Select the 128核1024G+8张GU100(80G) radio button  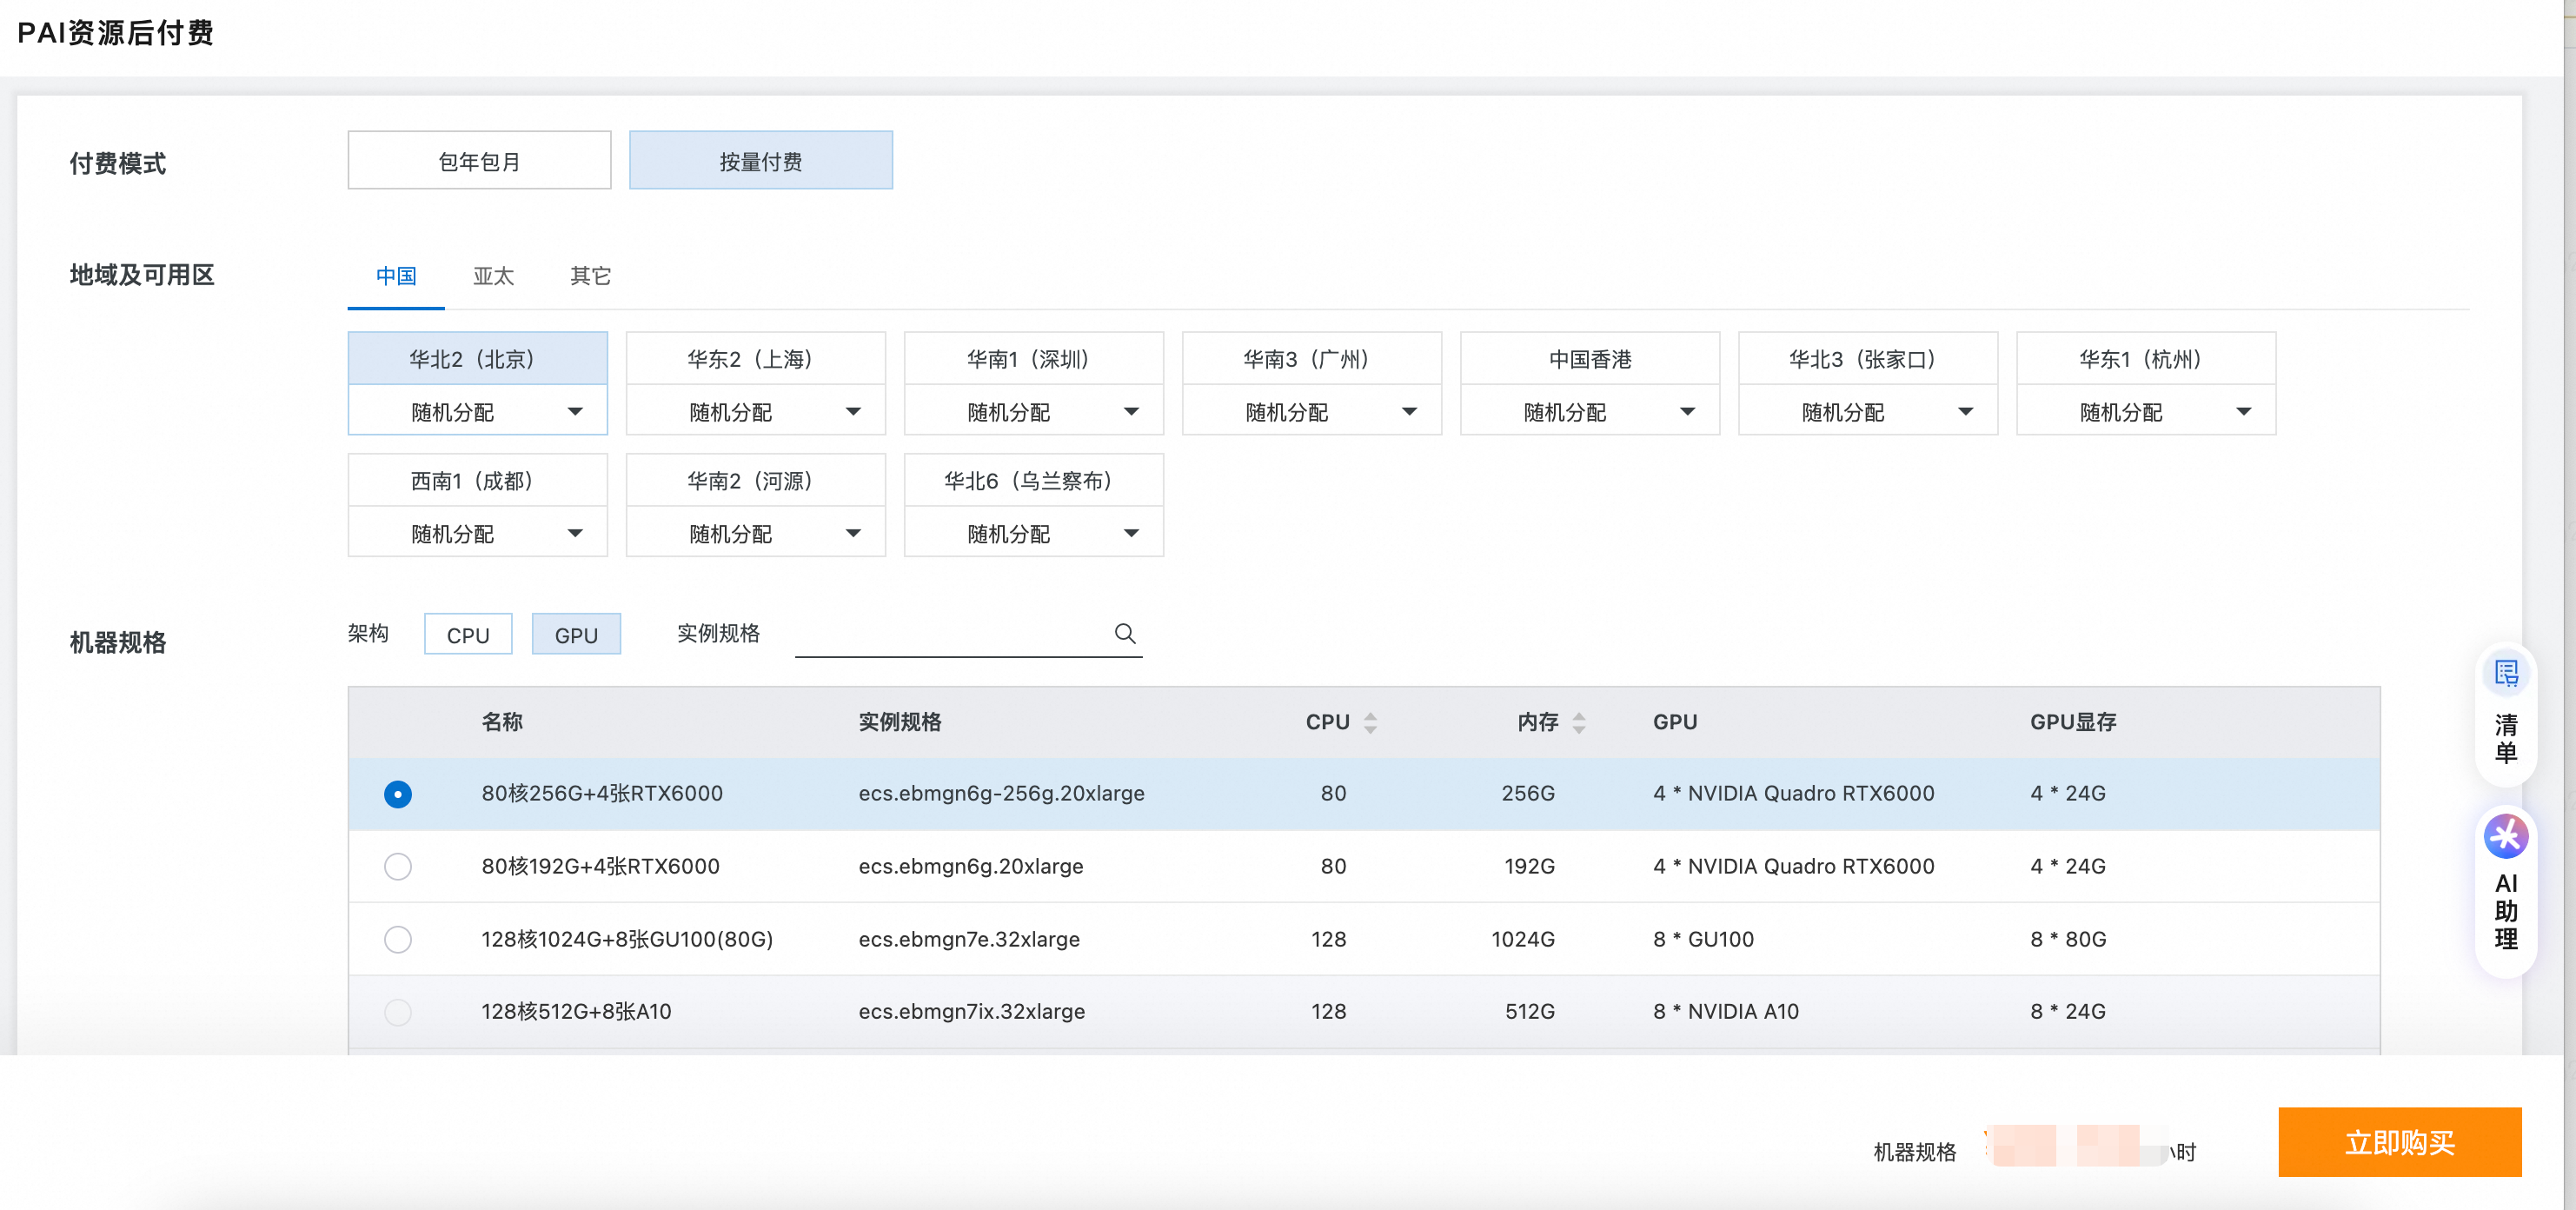coord(398,939)
